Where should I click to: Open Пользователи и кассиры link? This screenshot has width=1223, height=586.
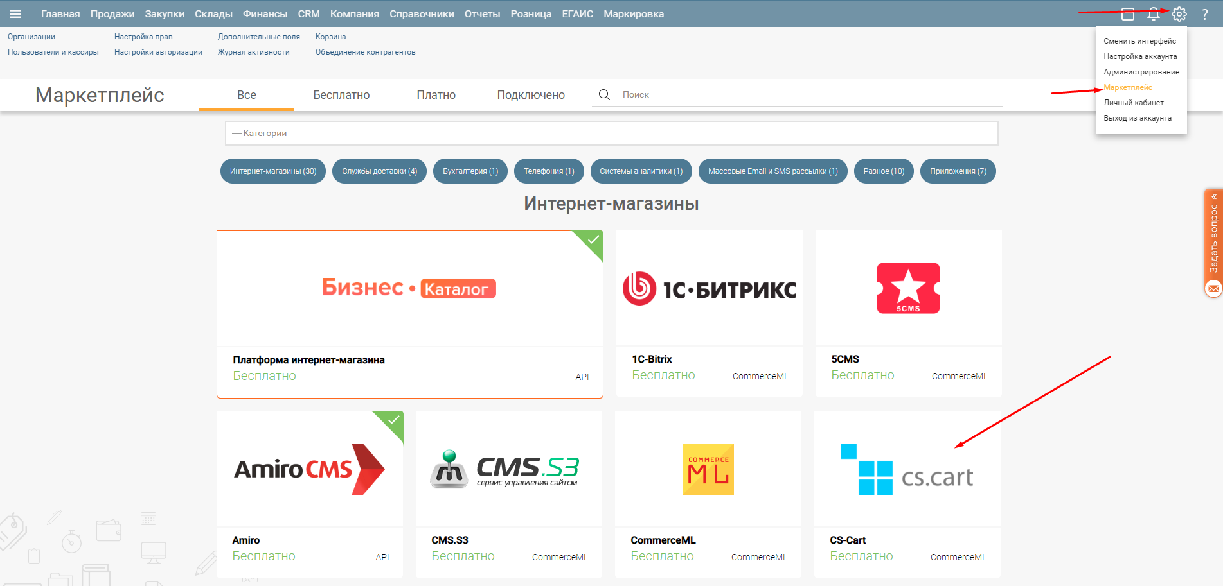point(53,52)
